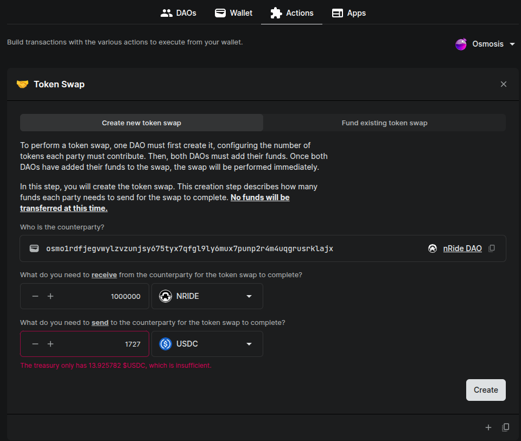The height and width of the screenshot is (441, 521).
Task: Decrease the send amount of USDC
Action: coord(35,344)
